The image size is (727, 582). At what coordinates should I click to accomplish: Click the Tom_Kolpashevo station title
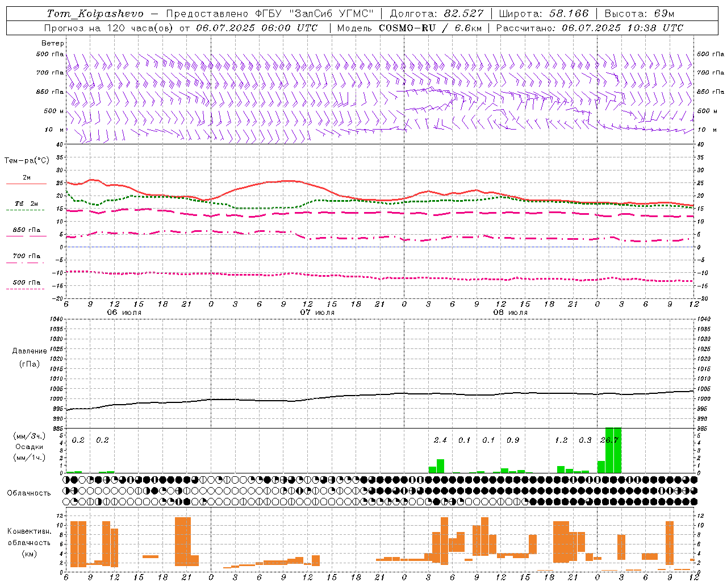95,14
